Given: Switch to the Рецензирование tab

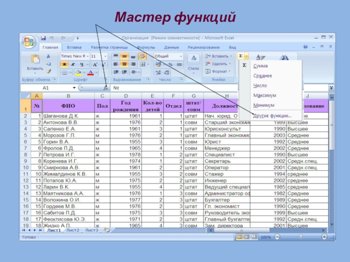Looking at the screenshot, I should click(x=203, y=47).
